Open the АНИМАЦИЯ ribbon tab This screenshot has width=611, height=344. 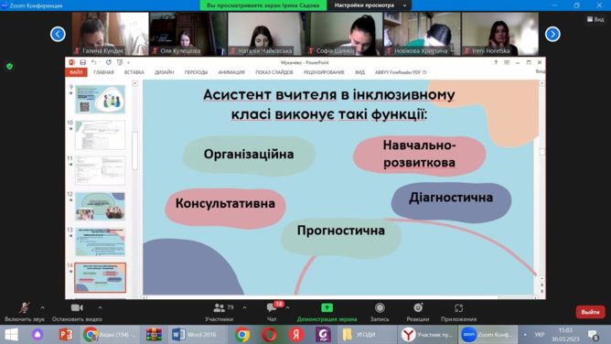point(231,72)
